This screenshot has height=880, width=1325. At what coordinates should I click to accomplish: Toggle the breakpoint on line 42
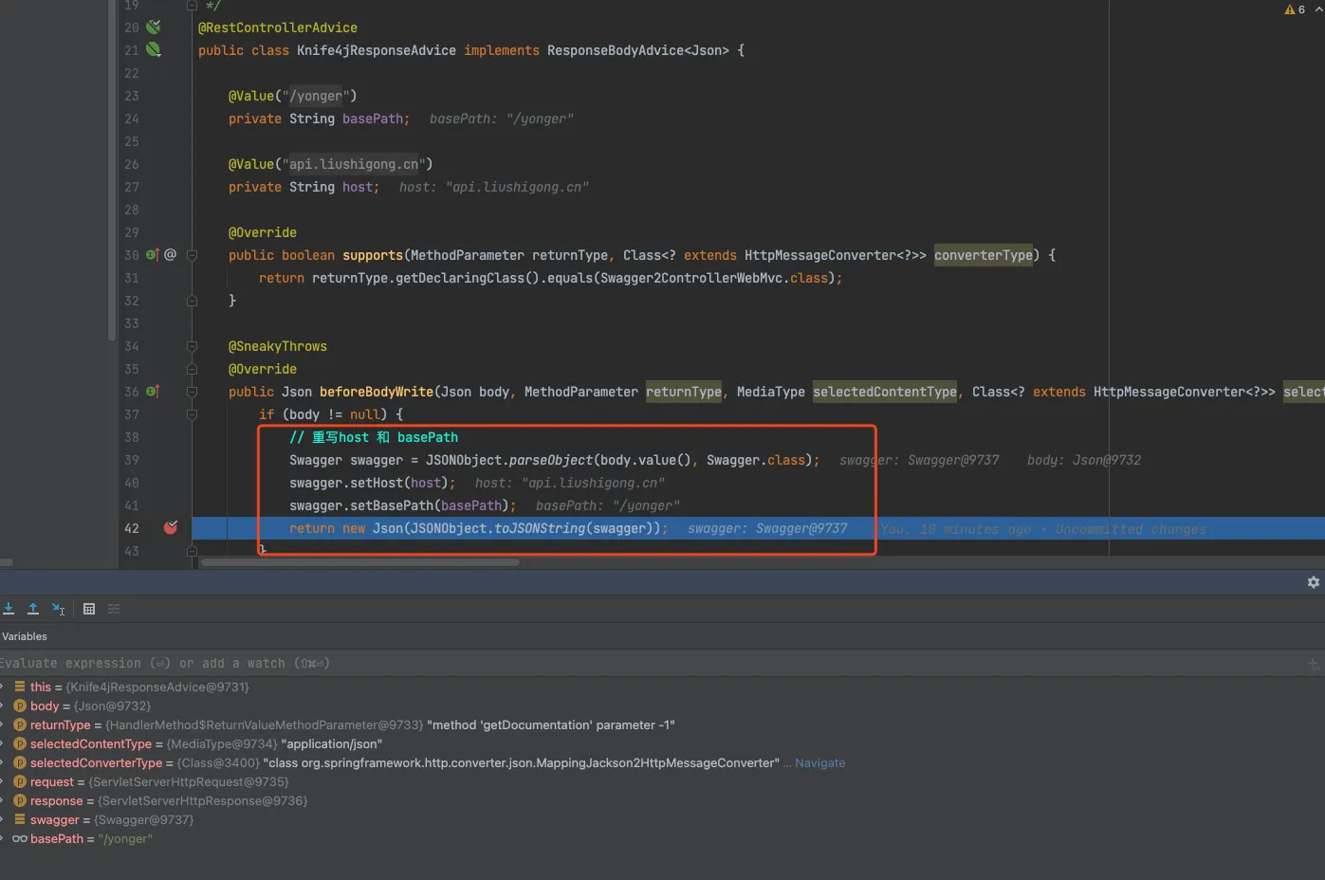pos(171,528)
